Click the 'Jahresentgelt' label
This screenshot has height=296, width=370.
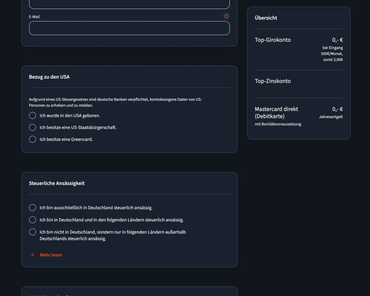click(331, 117)
